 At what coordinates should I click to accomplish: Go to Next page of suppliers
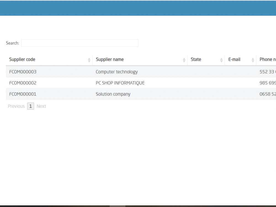tap(41, 106)
